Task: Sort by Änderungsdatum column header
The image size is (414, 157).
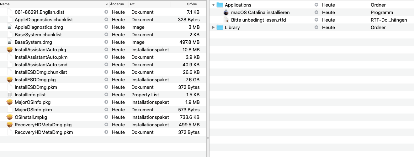Action: tap(118, 4)
